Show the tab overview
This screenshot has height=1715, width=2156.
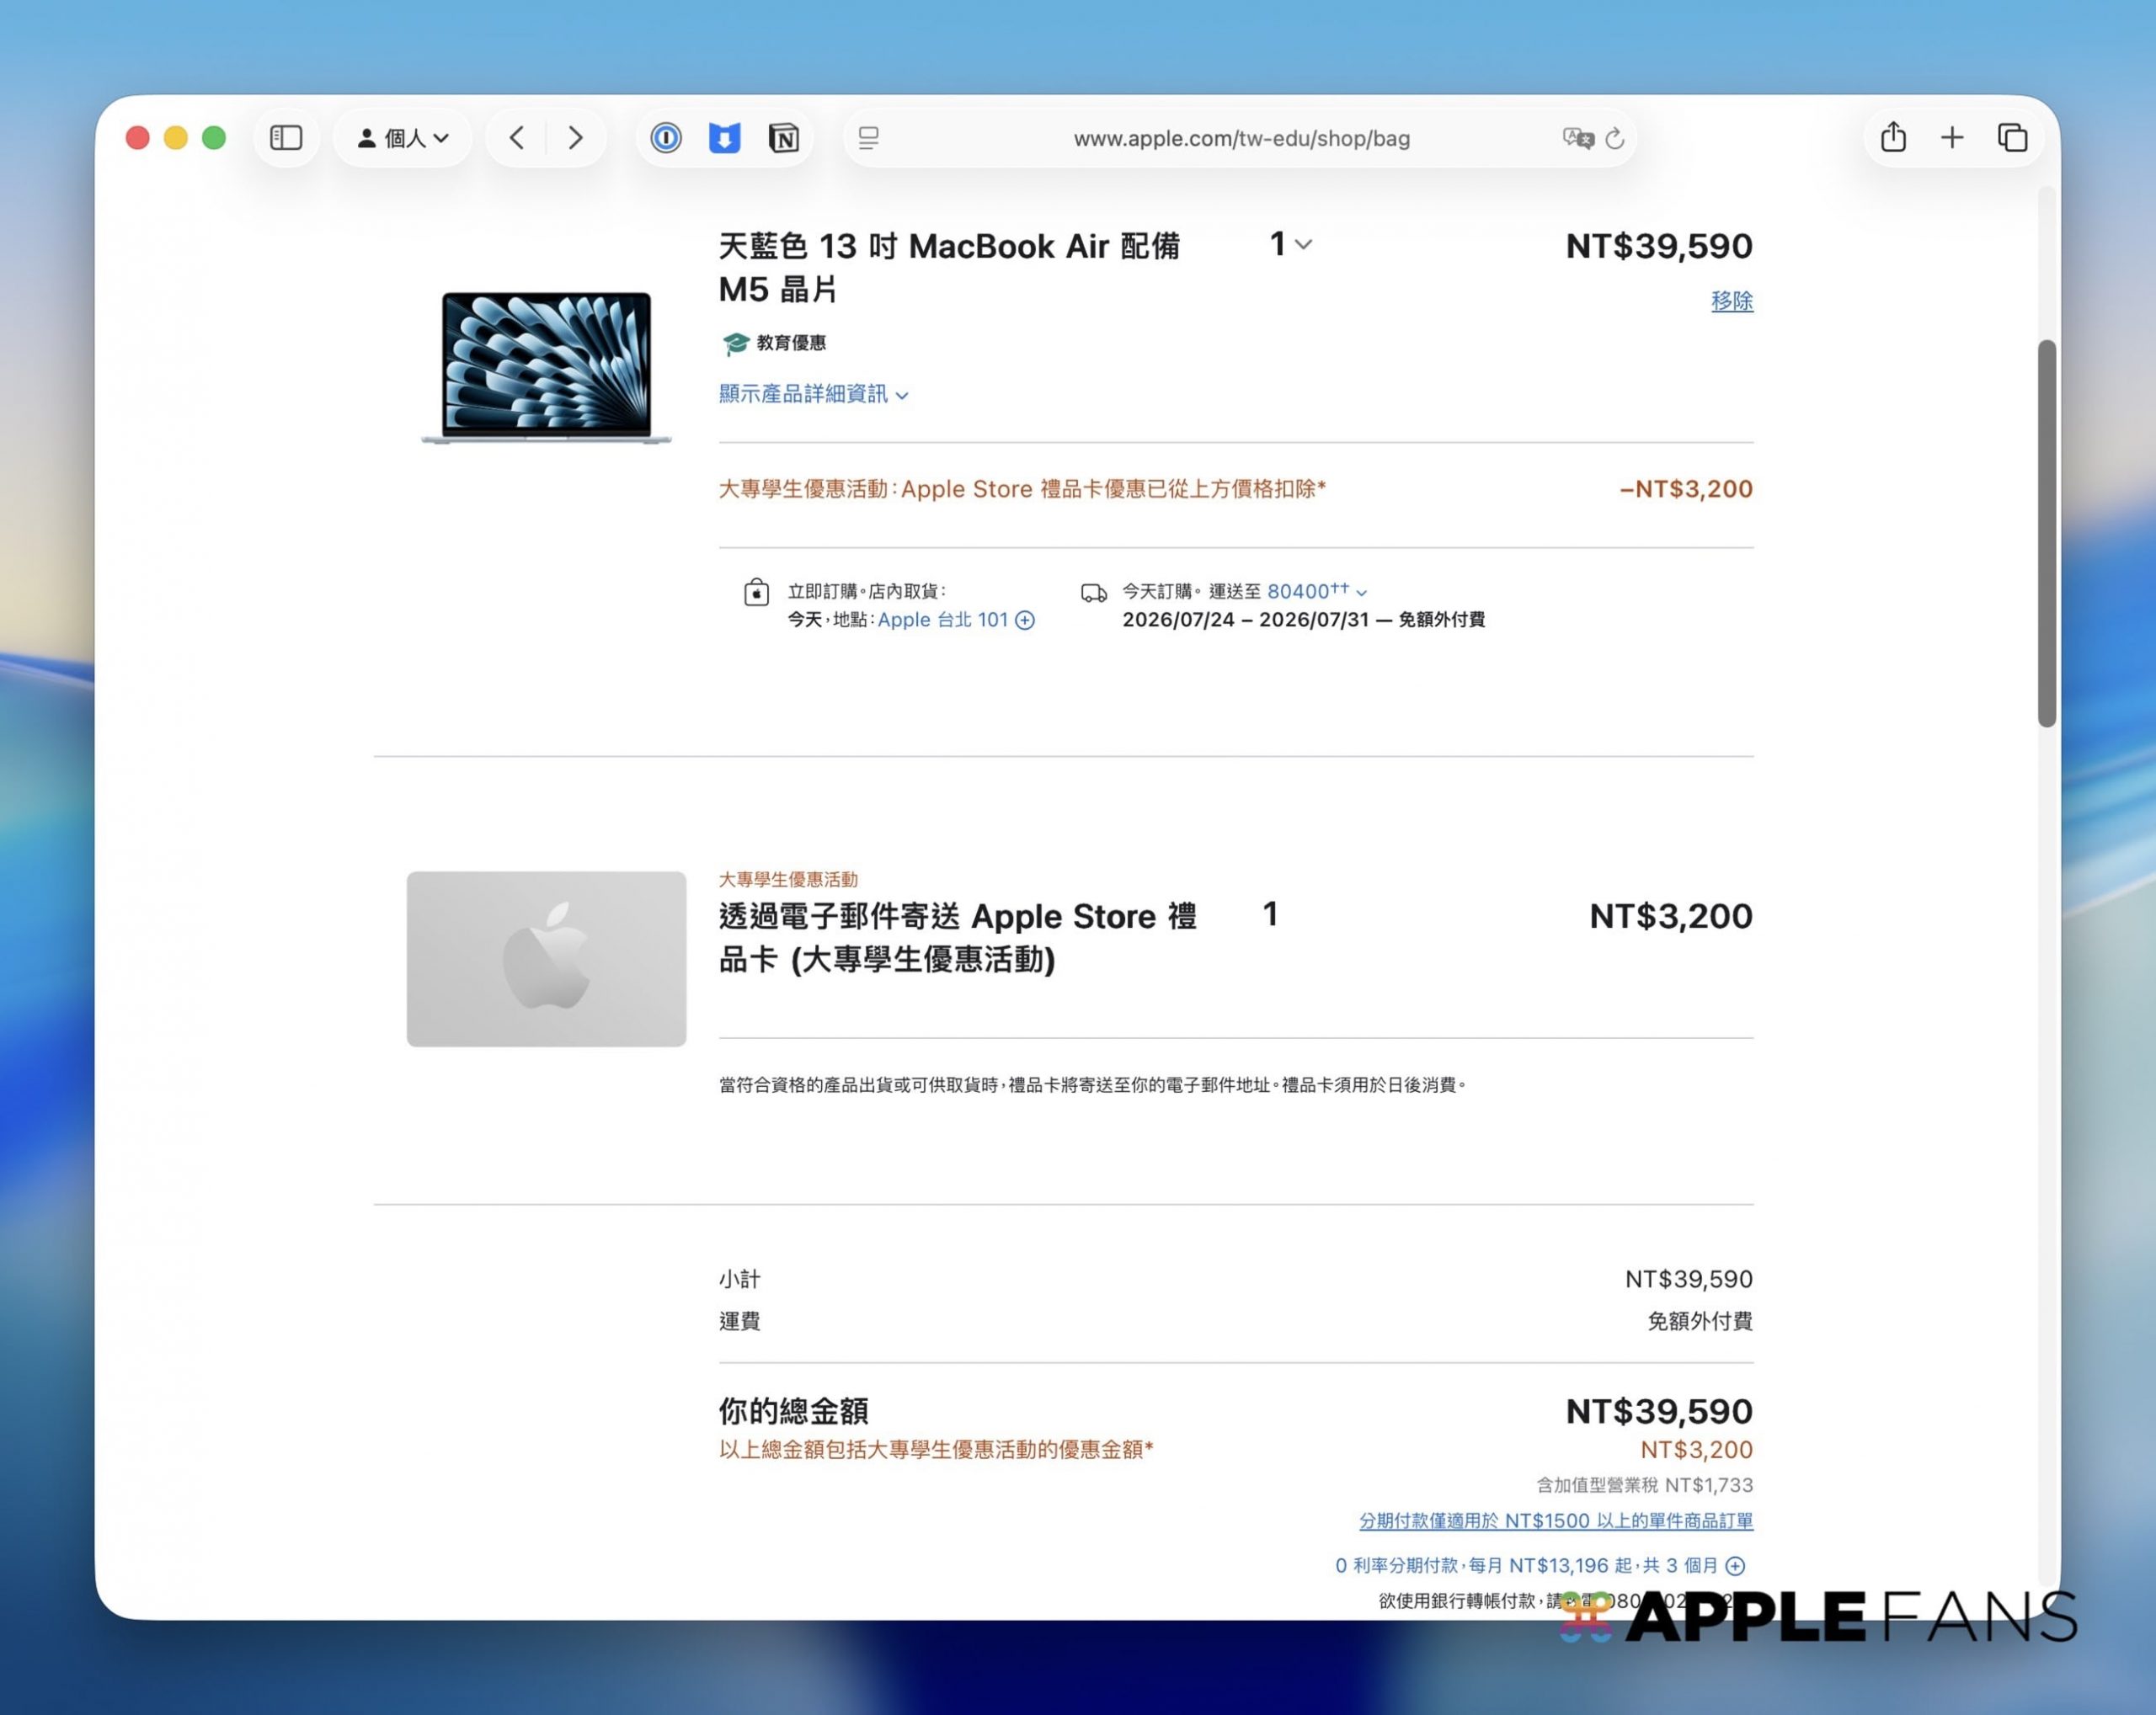click(2012, 138)
